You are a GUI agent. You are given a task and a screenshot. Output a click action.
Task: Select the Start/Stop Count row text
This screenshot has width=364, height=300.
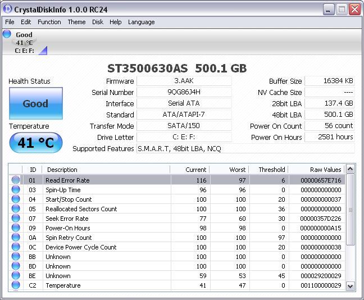point(69,199)
